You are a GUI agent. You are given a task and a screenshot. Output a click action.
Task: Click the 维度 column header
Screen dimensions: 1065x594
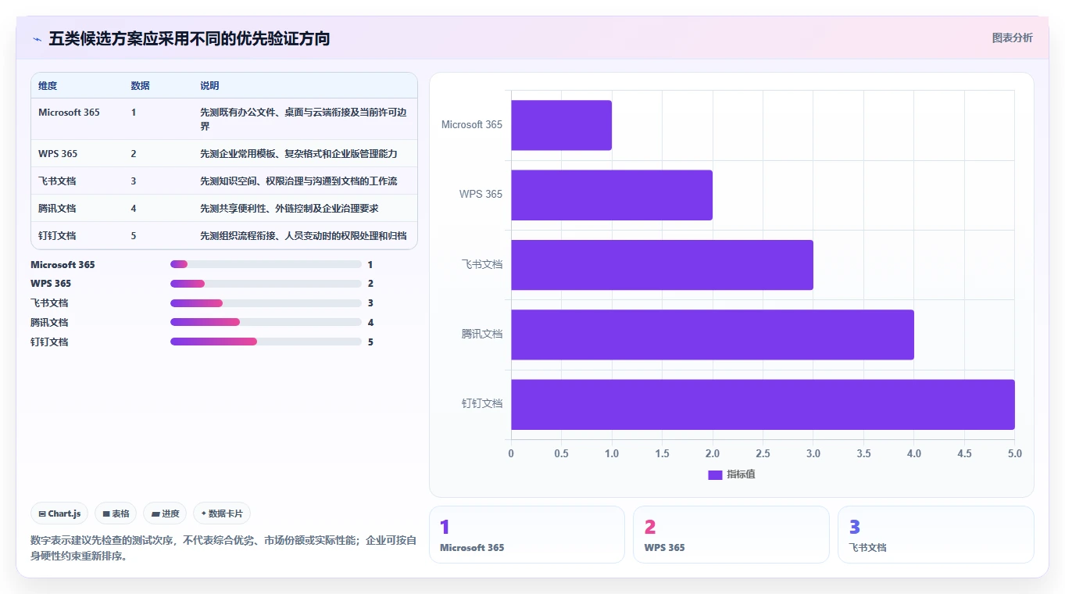48,86
